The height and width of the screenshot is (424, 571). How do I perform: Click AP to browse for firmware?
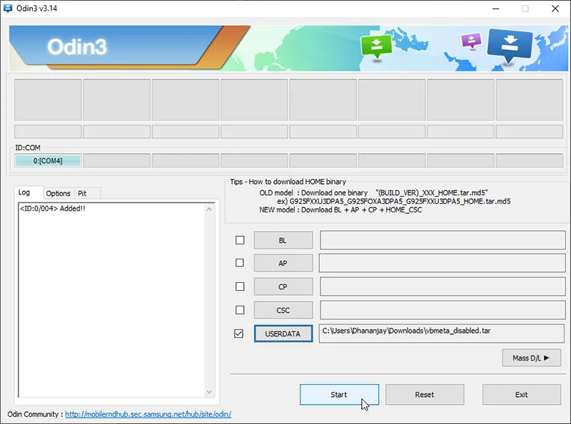(283, 263)
